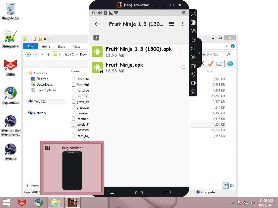Open the Home ribbon tab in Explorer

pyautogui.click(x=46, y=47)
